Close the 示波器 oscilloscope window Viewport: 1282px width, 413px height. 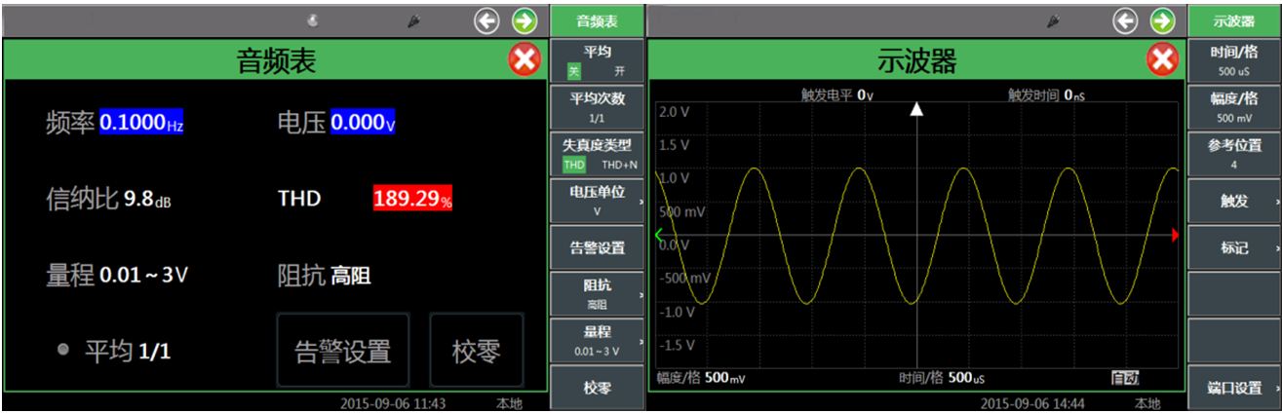pyautogui.click(x=1162, y=61)
